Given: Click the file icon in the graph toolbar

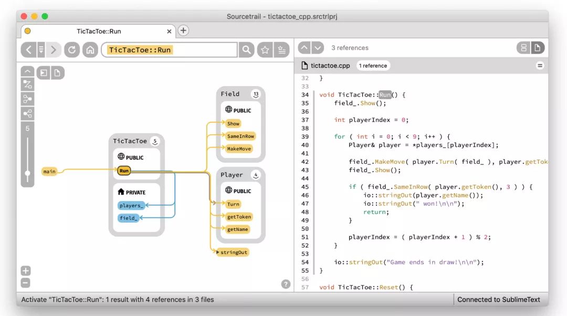Looking at the screenshot, I should pos(57,73).
